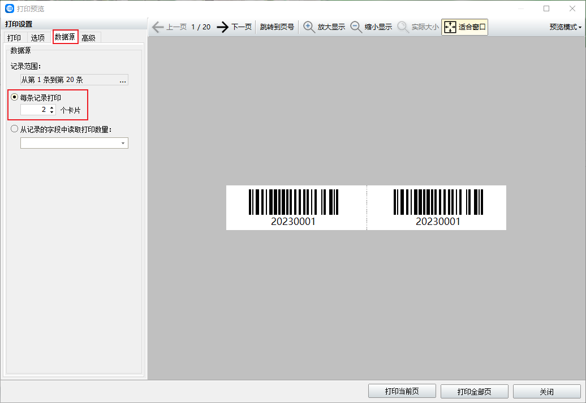
Task: Switch to the 选项 tab
Action: tap(38, 38)
